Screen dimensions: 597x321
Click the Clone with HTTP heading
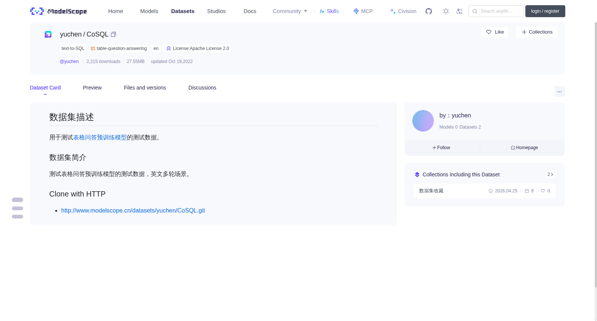pyautogui.click(x=77, y=194)
